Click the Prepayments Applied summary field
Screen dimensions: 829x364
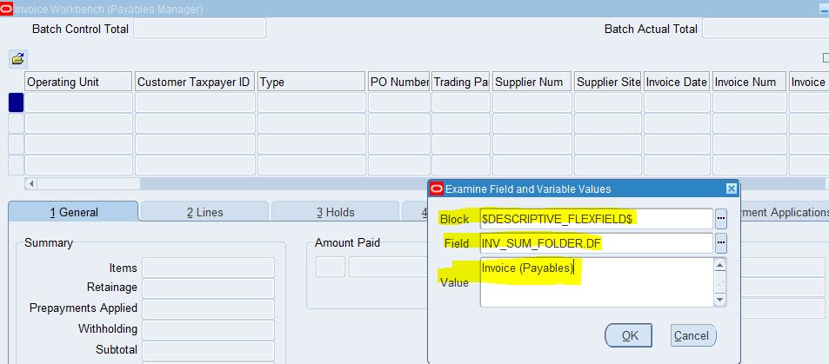tap(208, 308)
